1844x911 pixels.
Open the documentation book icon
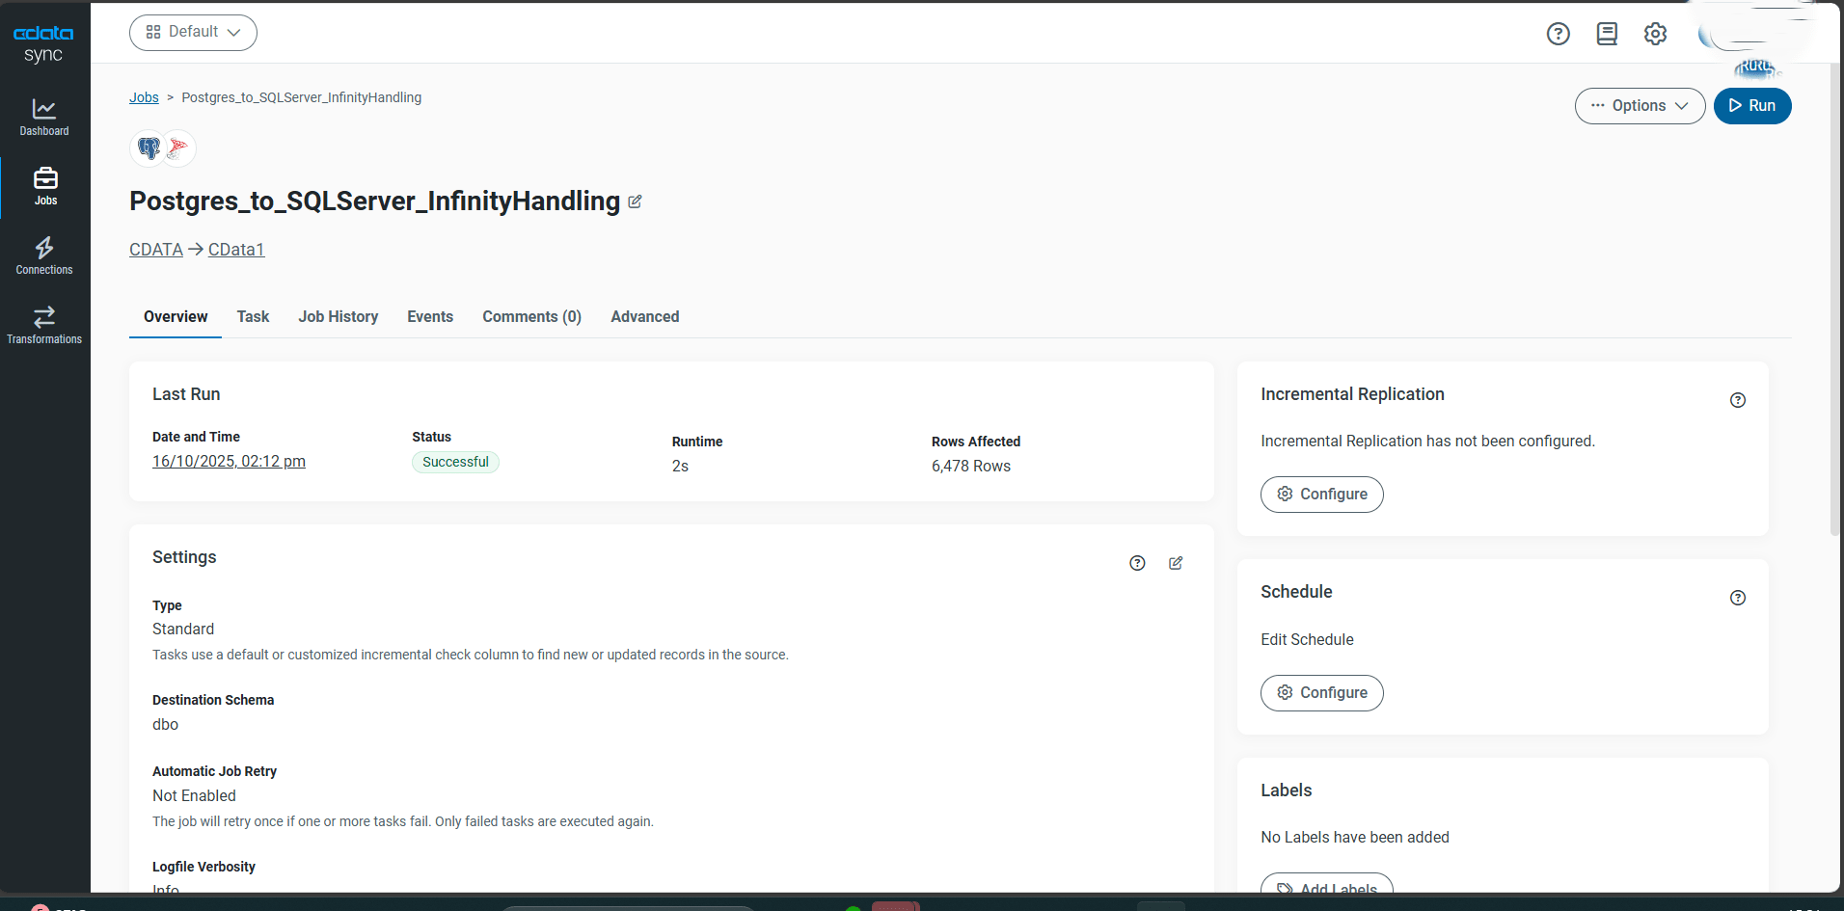coord(1607,34)
